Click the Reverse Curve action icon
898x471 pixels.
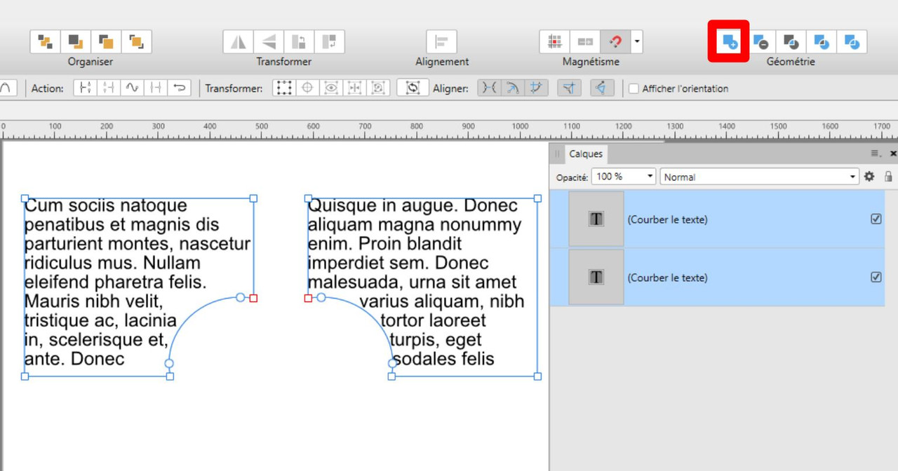(180, 88)
